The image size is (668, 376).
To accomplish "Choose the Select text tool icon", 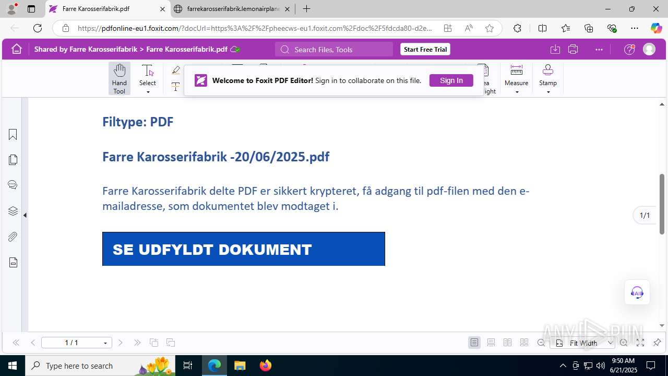I will (x=148, y=71).
